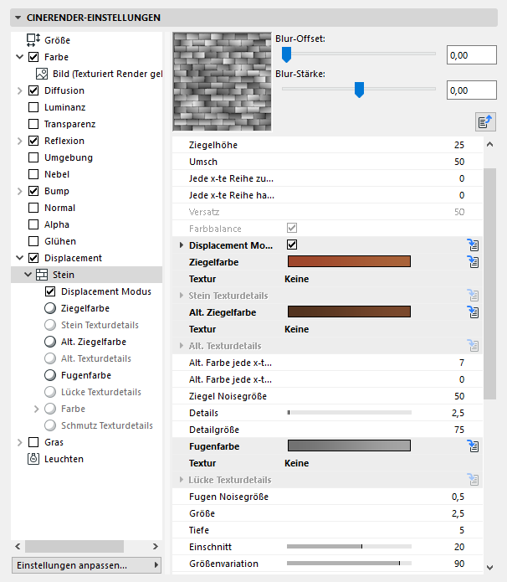Select the Normal tree item

tap(59, 208)
